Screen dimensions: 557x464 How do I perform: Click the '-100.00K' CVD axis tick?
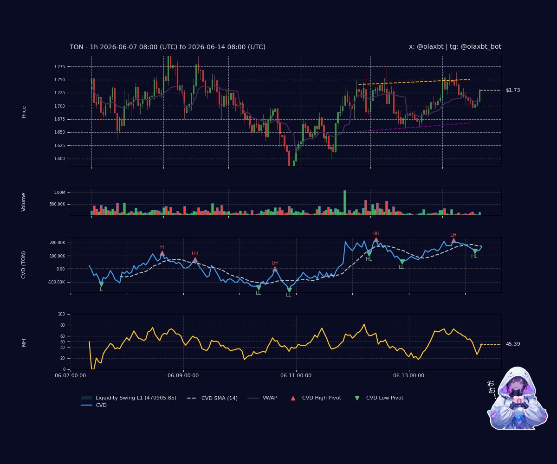[x=57, y=282]
